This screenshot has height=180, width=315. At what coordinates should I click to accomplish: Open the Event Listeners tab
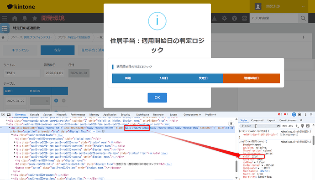click(288, 120)
